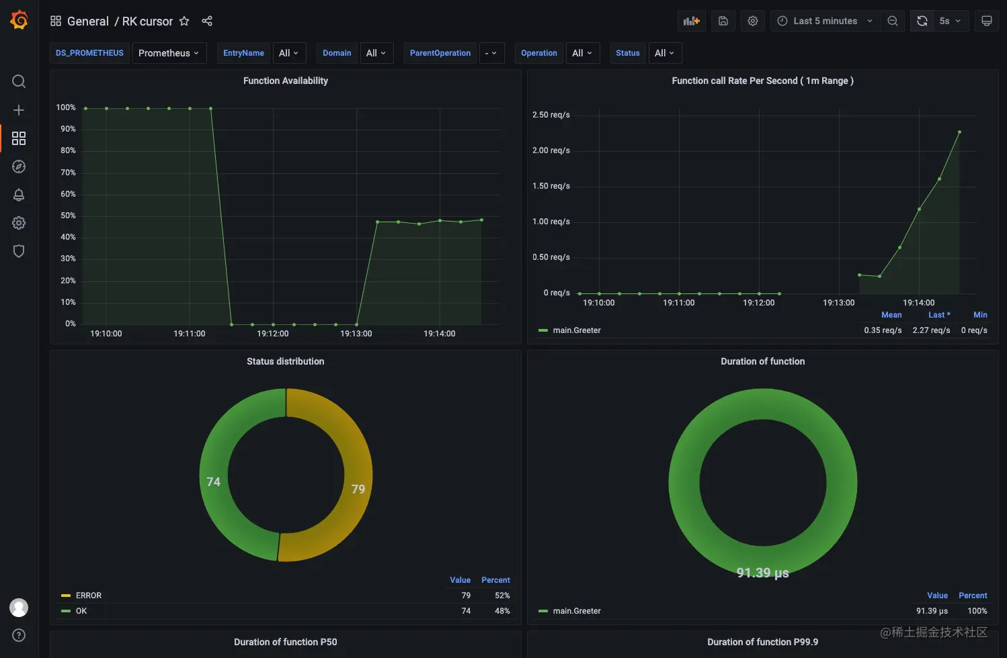The height and width of the screenshot is (658, 1007).
Task: Open the search dashboards icon
Action: (x=19, y=81)
